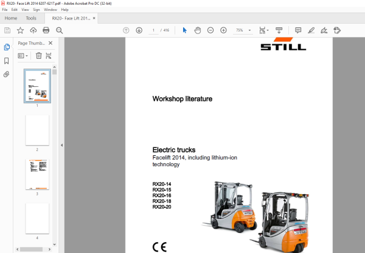Open the Help menu
Image resolution: width=365 pixels, height=253 pixels.
click(64, 10)
